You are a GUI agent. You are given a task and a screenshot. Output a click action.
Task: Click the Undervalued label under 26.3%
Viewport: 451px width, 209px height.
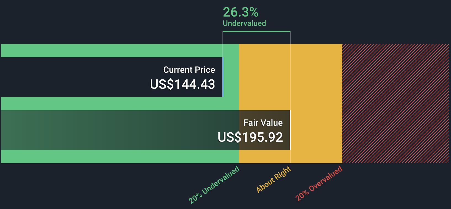(x=244, y=23)
